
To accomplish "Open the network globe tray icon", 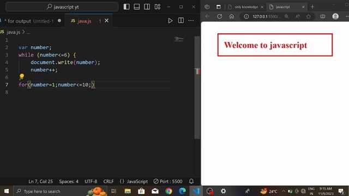I will (303, 191).
